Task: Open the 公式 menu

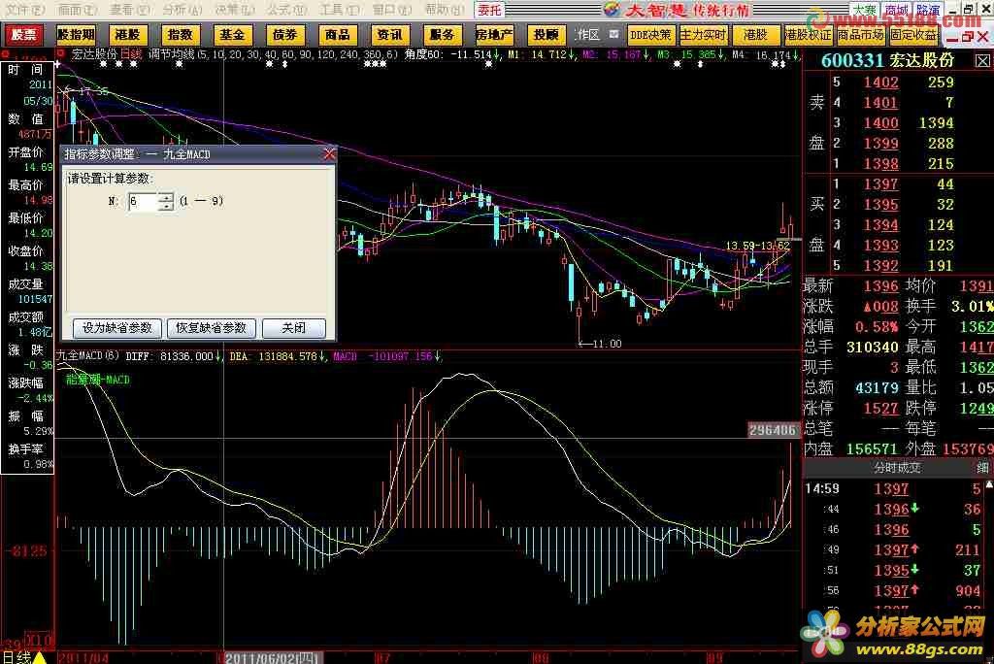Action: pos(286,10)
